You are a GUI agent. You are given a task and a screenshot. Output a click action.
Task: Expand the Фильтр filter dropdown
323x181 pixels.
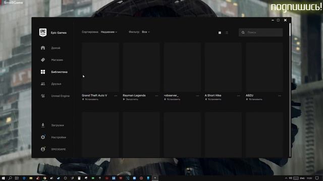[x=146, y=32]
